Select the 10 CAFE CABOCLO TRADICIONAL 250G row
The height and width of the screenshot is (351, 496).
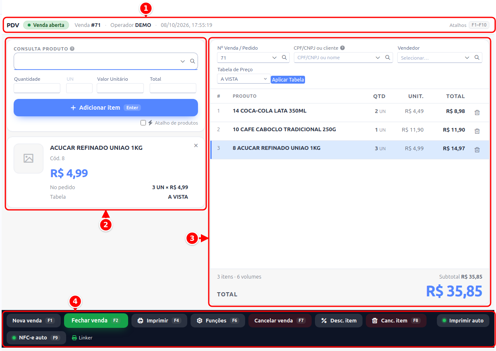(350, 131)
